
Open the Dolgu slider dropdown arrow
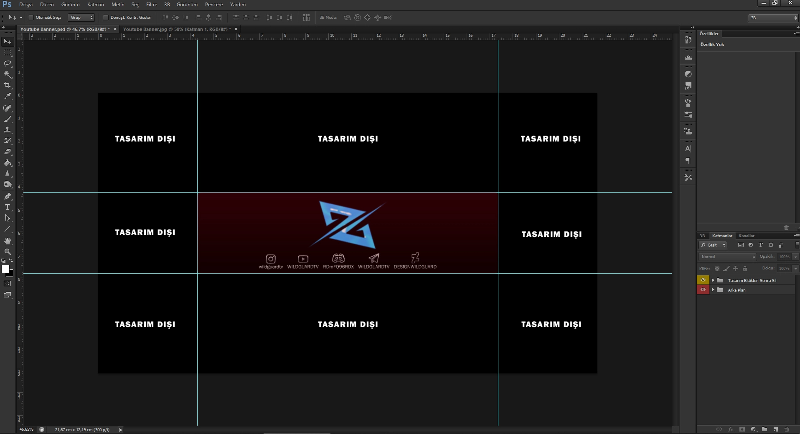[x=795, y=269]
